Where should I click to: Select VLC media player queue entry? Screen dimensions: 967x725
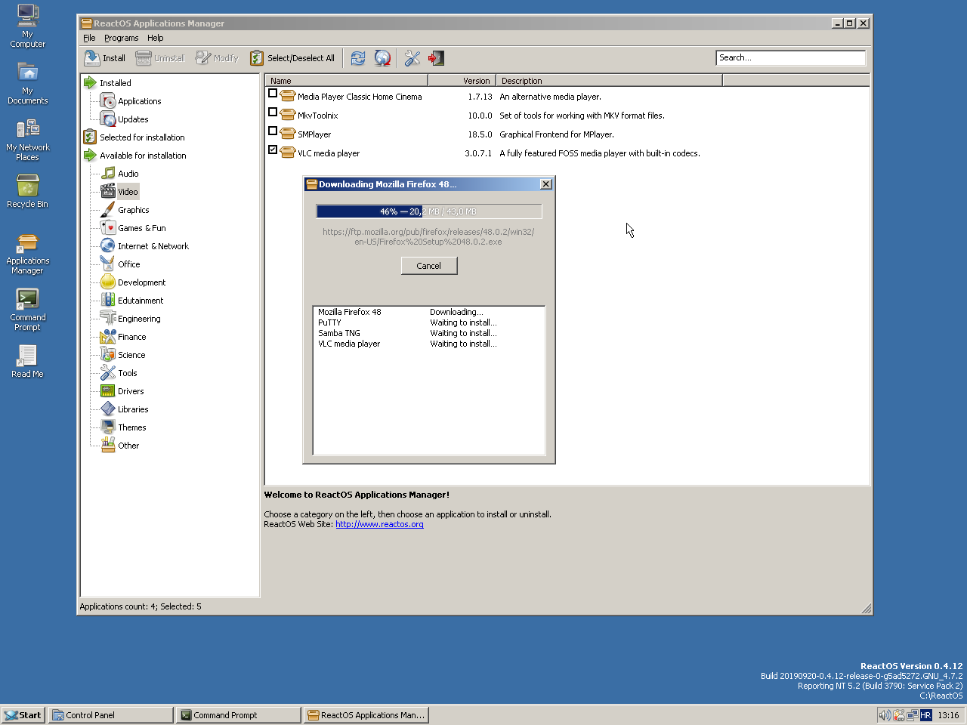click(x=349, y=344)
